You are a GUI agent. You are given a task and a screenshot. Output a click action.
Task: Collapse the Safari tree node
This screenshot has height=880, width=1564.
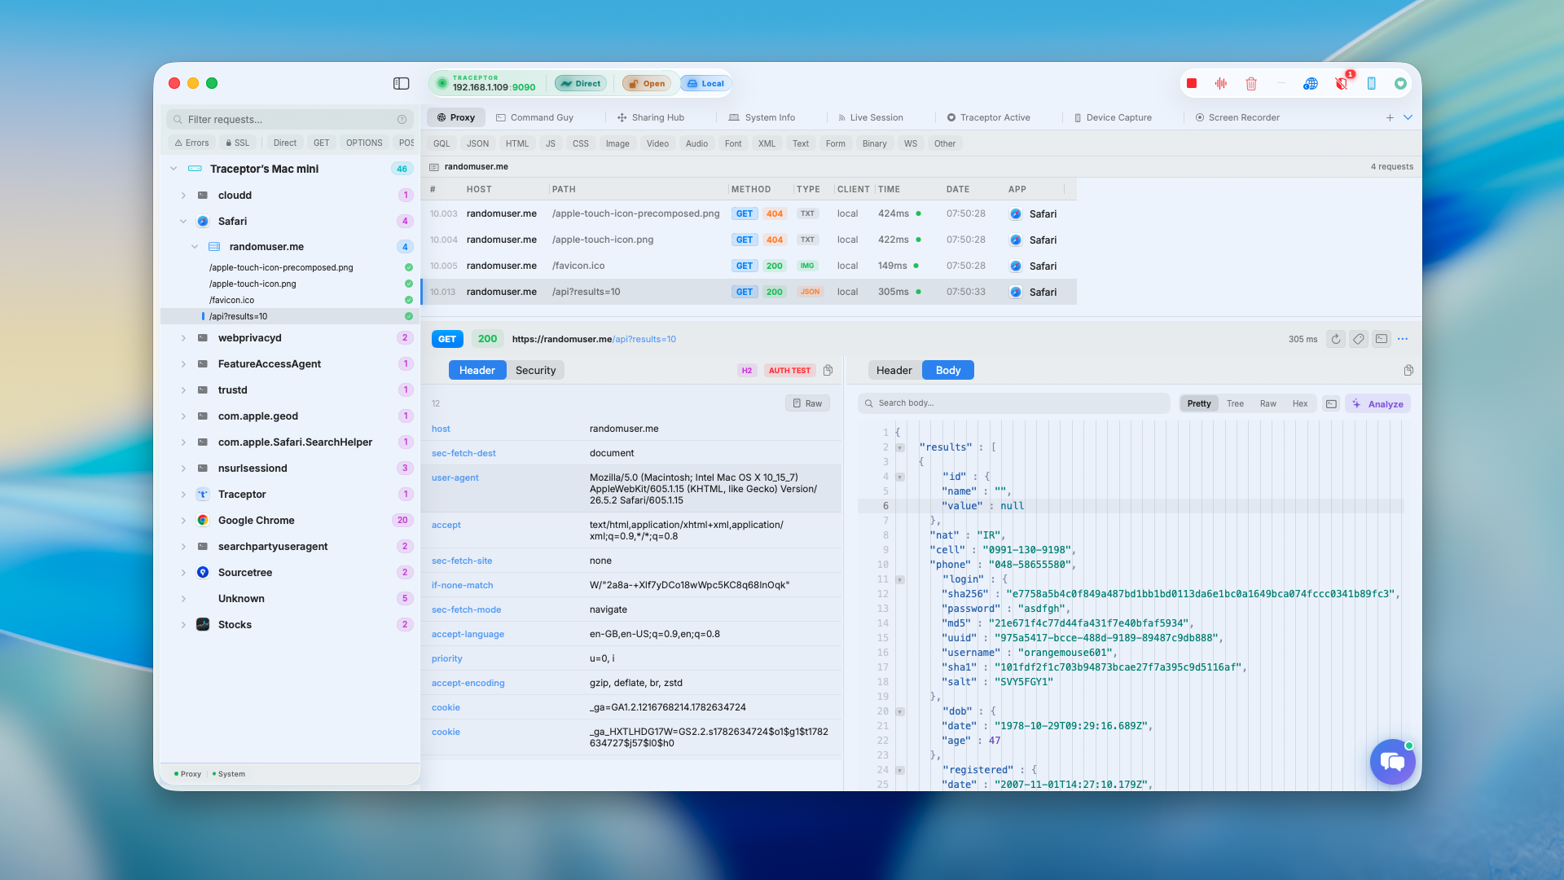tap(183, 222)
